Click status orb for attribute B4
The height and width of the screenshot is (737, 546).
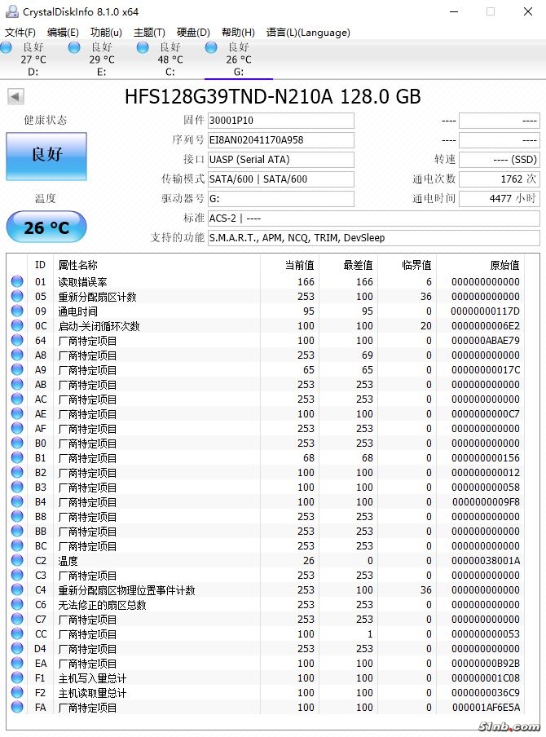tap(17, 501)
